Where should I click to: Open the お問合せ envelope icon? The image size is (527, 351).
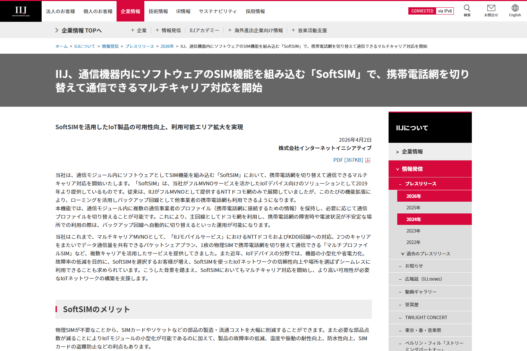point(491,11)
